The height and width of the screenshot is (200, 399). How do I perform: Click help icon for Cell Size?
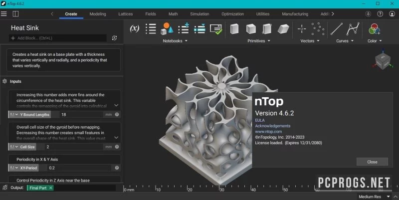[117, 147]
